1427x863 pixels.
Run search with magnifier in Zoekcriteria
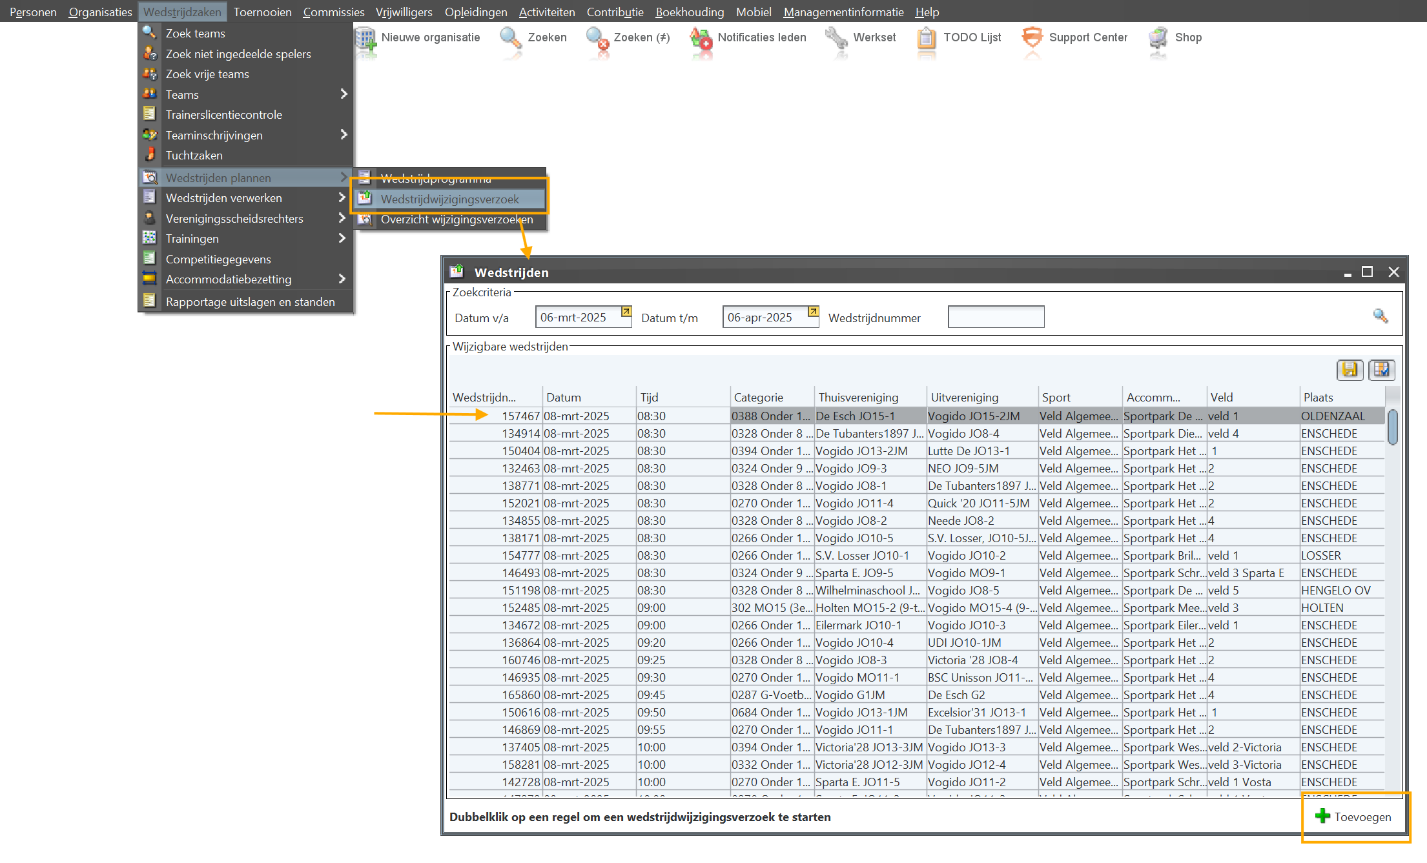point(1380,316)
